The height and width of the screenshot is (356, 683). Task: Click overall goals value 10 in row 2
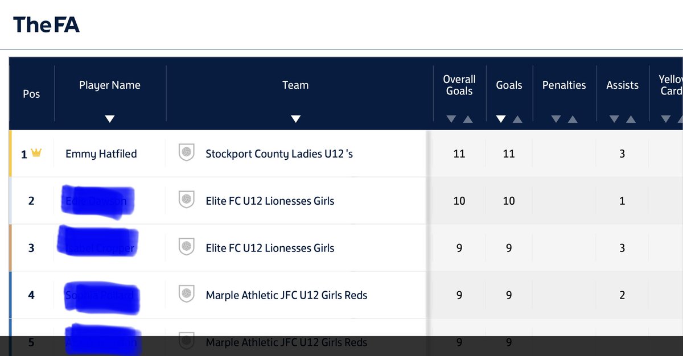tap(459, 201)
